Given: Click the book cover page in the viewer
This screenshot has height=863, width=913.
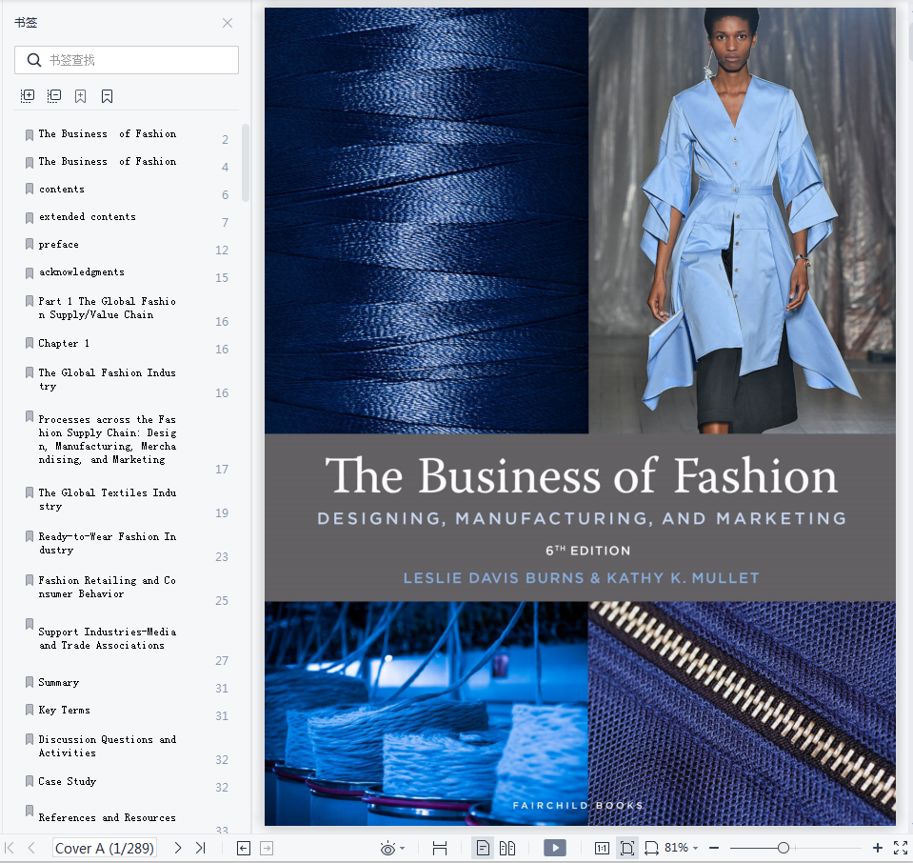Looking at the screenshot, I should 580,416.
